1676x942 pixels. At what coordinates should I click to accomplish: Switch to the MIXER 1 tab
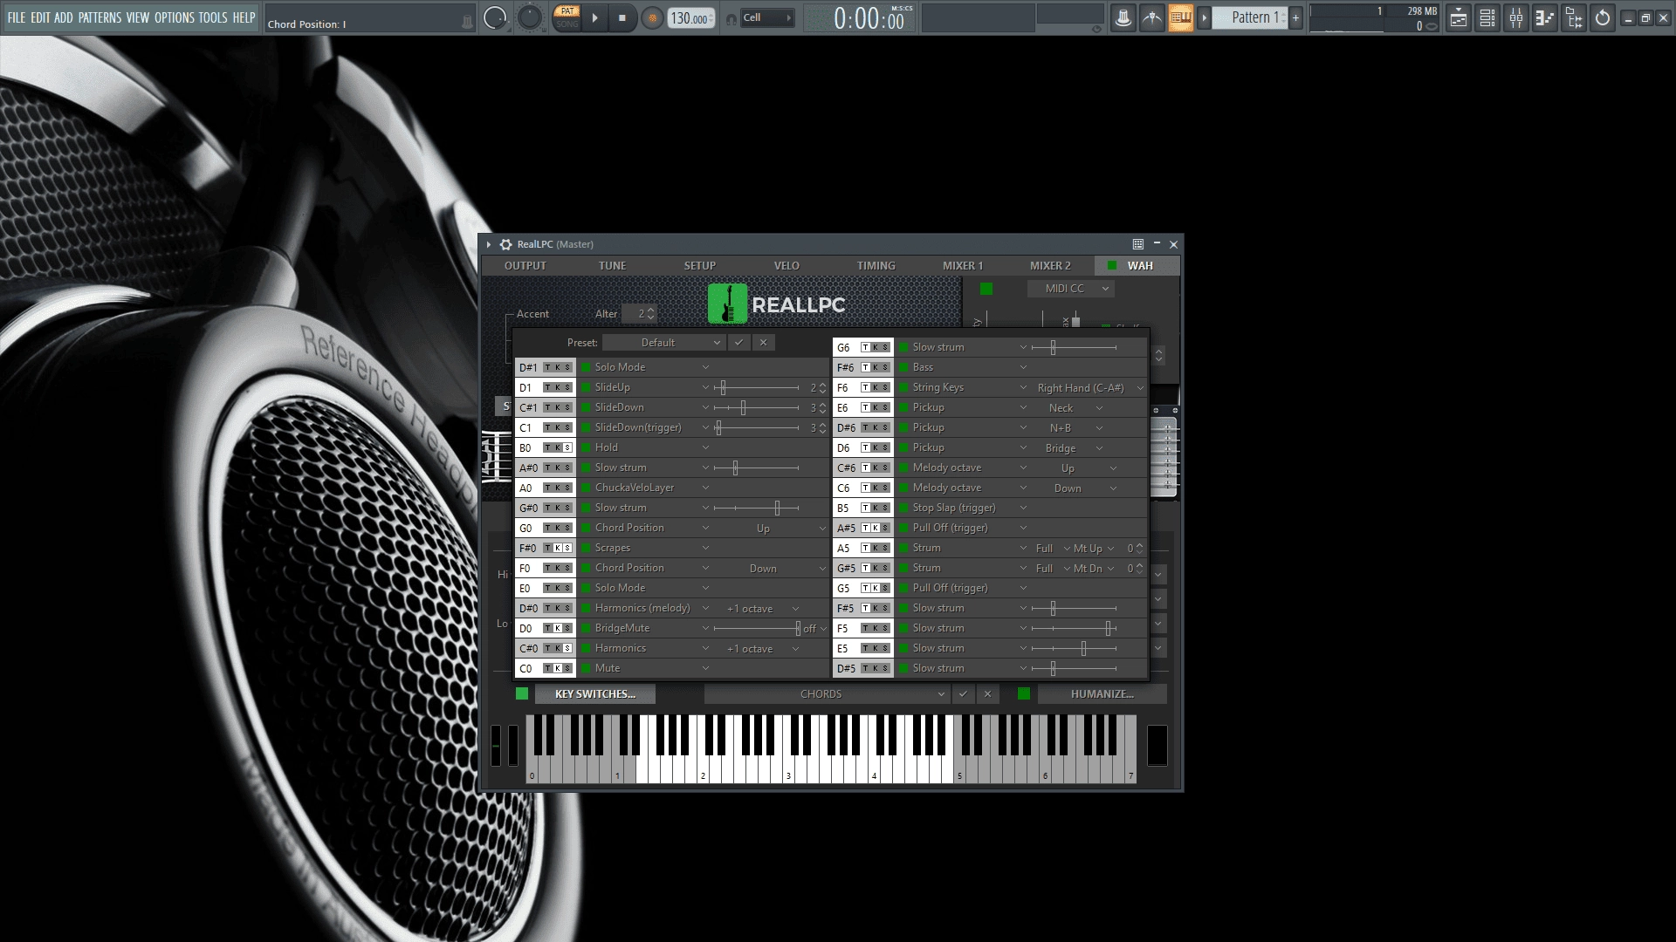(x=962, y=265)
